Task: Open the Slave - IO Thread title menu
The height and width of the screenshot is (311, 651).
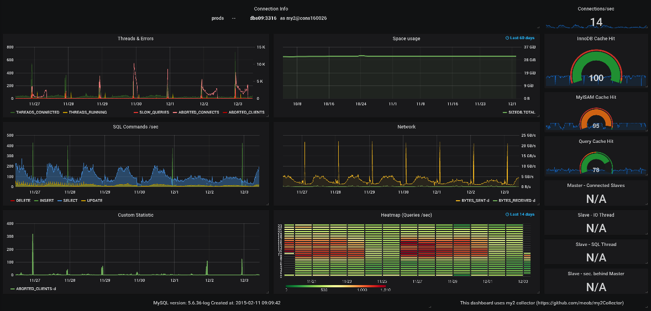Action: click(596, 215)
